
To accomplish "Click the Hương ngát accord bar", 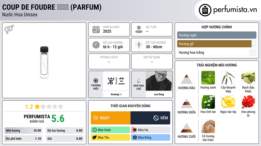I will [217, 35].
